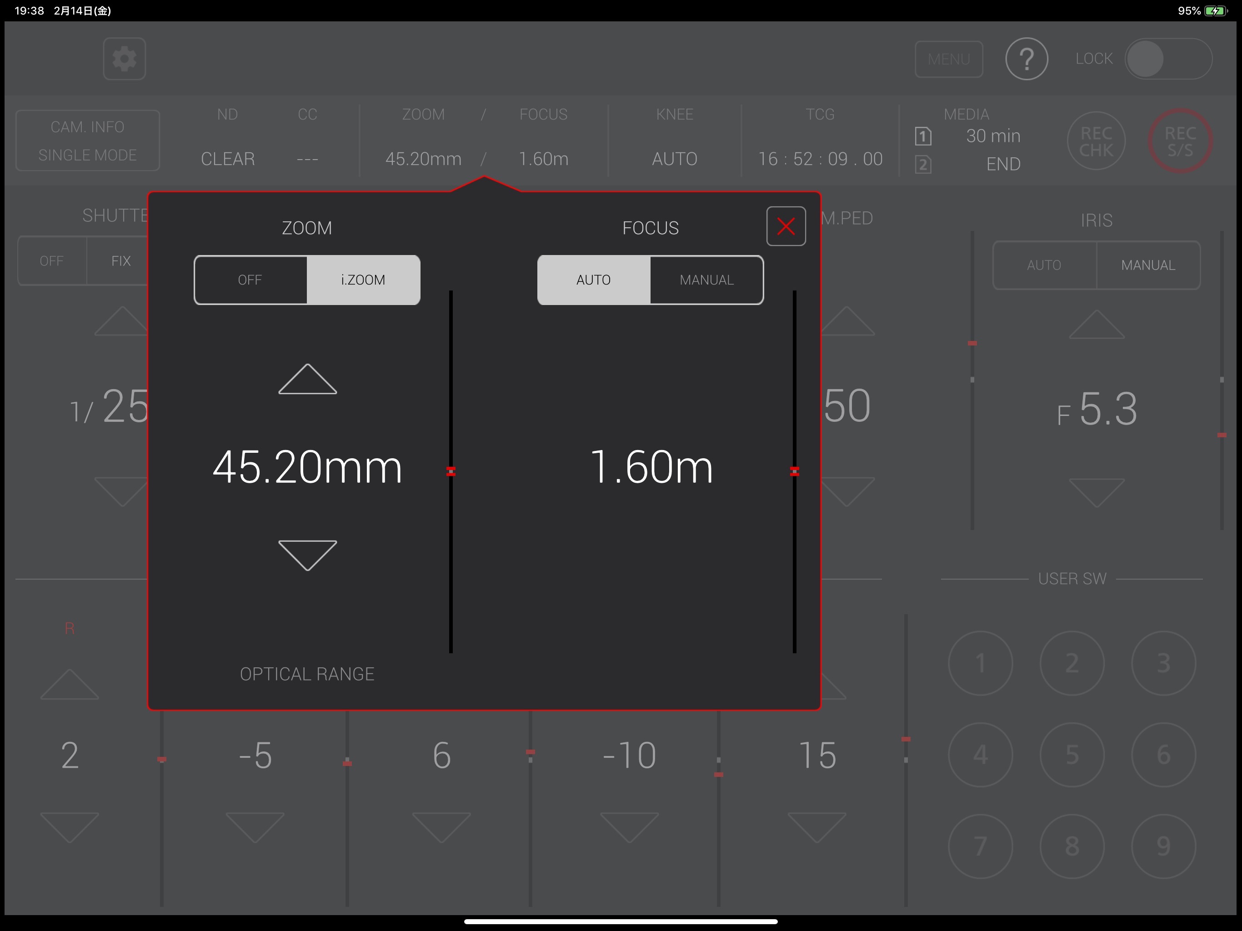Tap the 30 min media remaining text

click(993, 136)
